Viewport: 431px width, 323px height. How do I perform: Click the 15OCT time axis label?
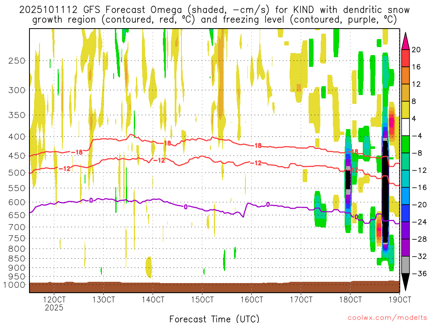(x=202, y=299)
